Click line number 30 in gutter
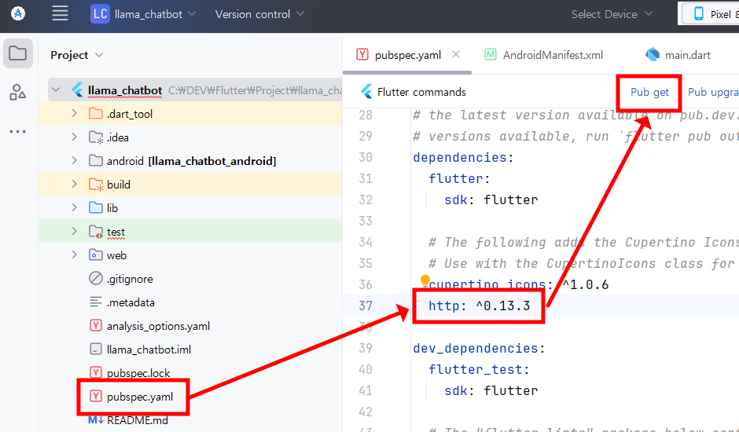Screen dimensions: 739x432 click(x=366, y=157)
